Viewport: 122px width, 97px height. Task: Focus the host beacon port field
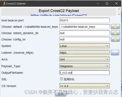(84, 20)
